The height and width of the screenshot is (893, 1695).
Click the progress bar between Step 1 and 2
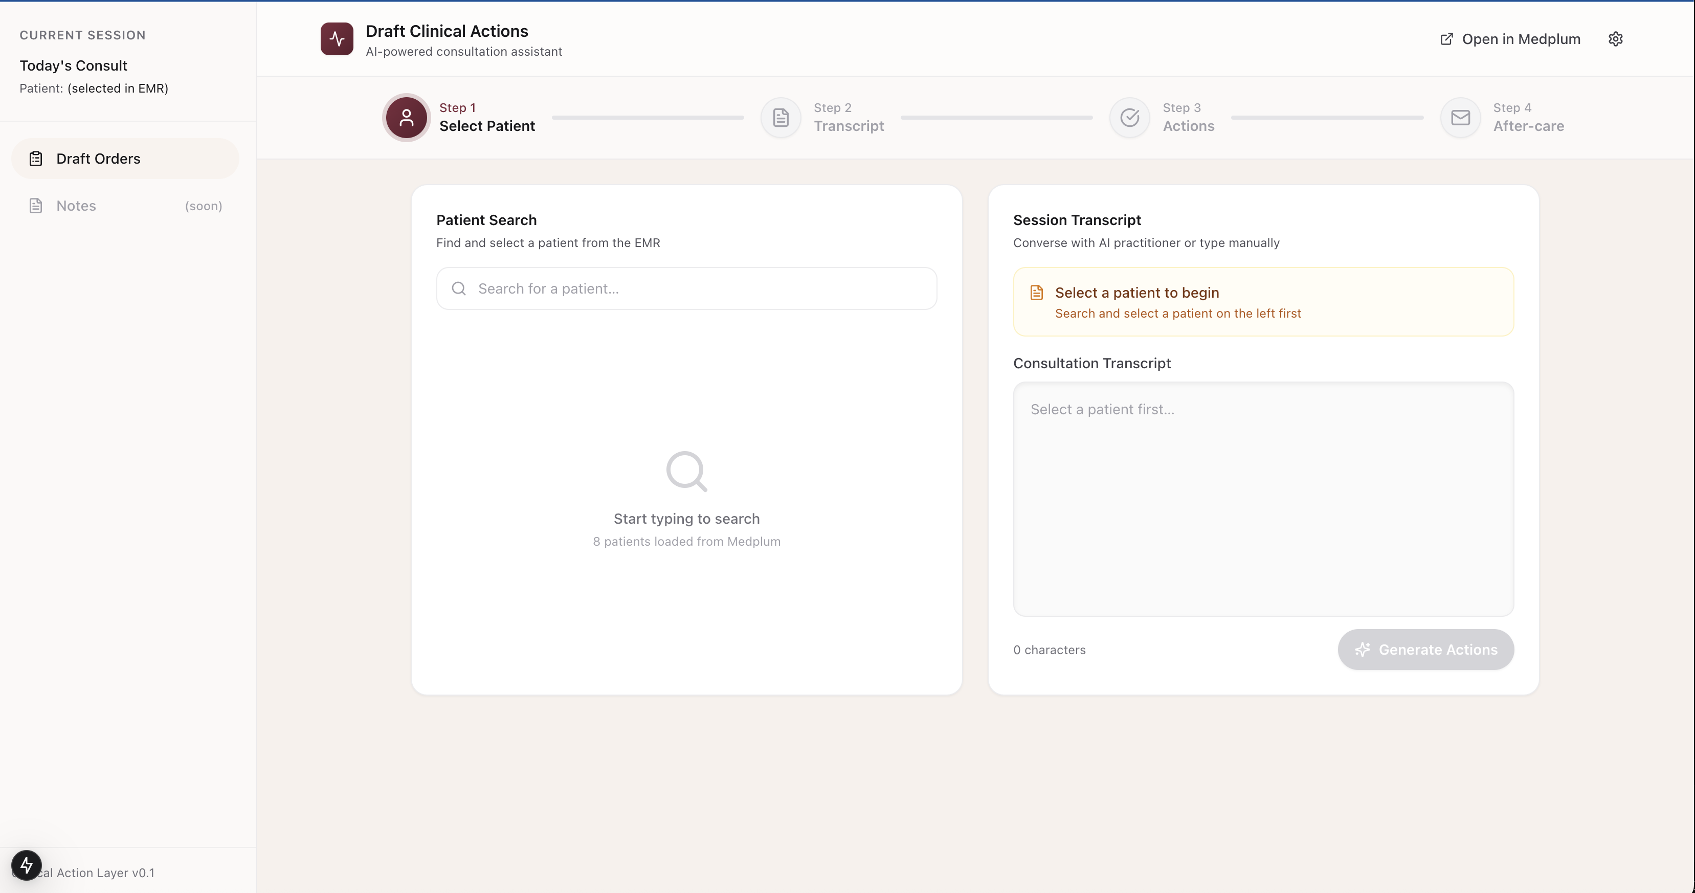(x=648, y=118)
